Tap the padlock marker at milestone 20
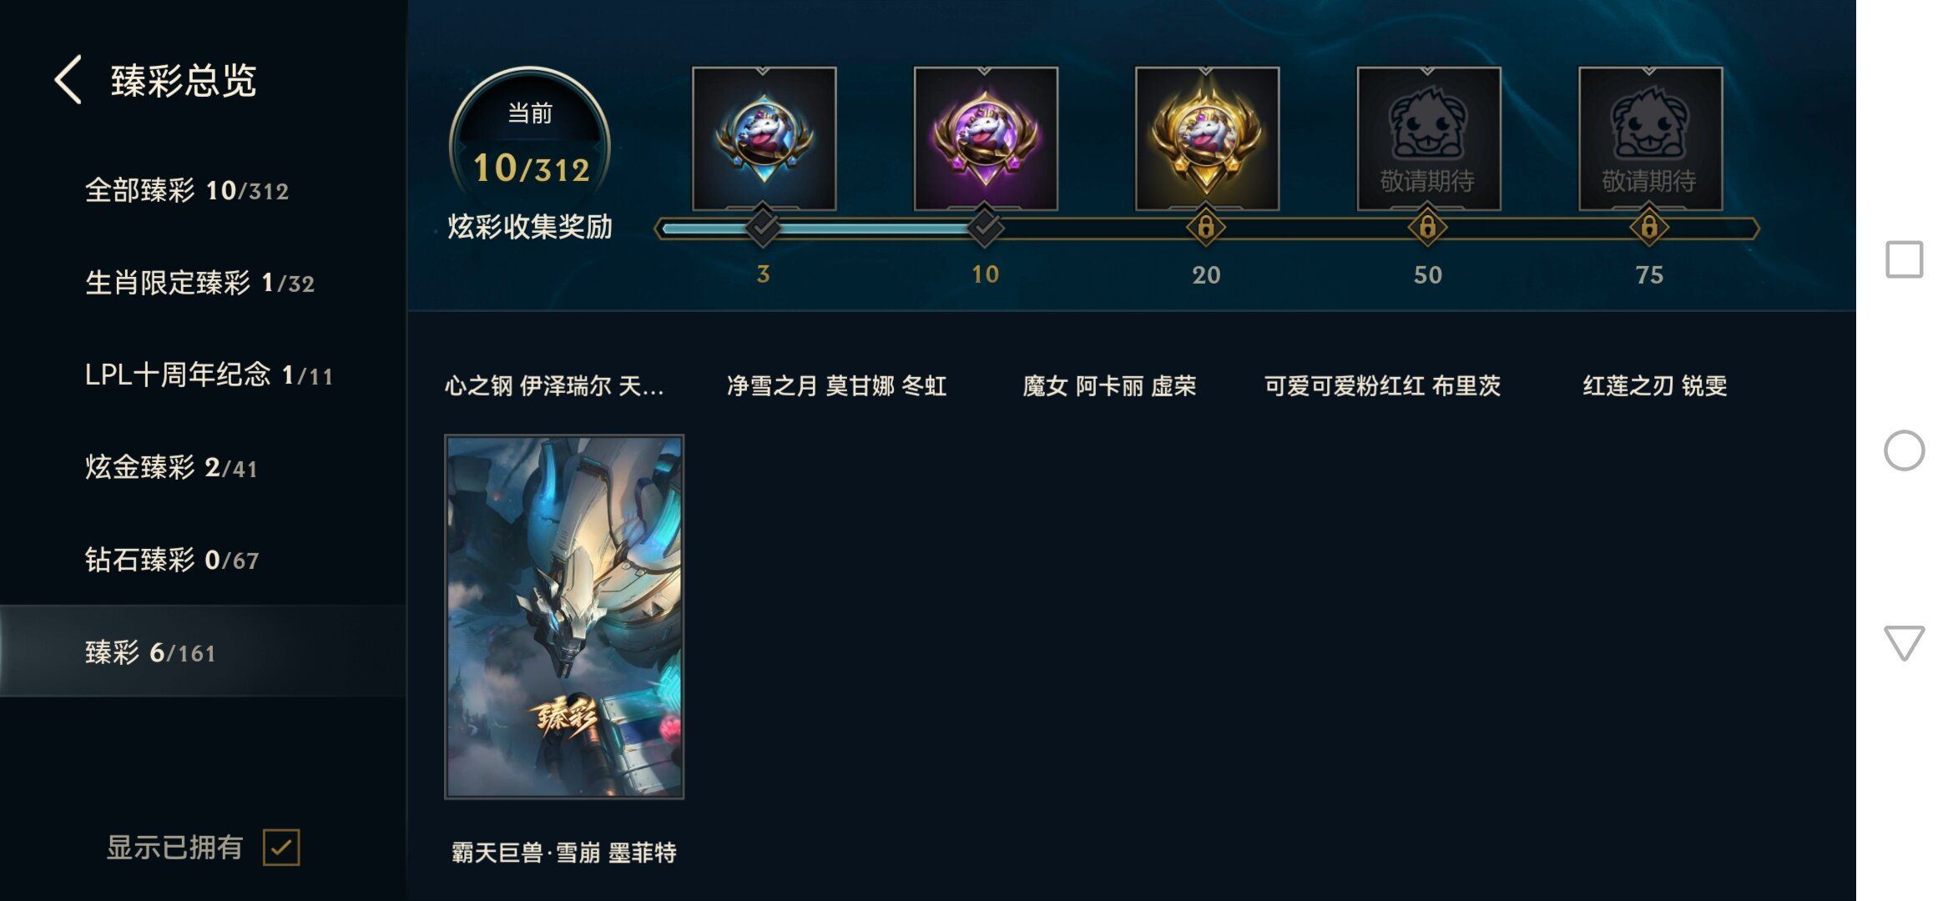Viewport: 1953px width, 901px height. (1206, 227)
